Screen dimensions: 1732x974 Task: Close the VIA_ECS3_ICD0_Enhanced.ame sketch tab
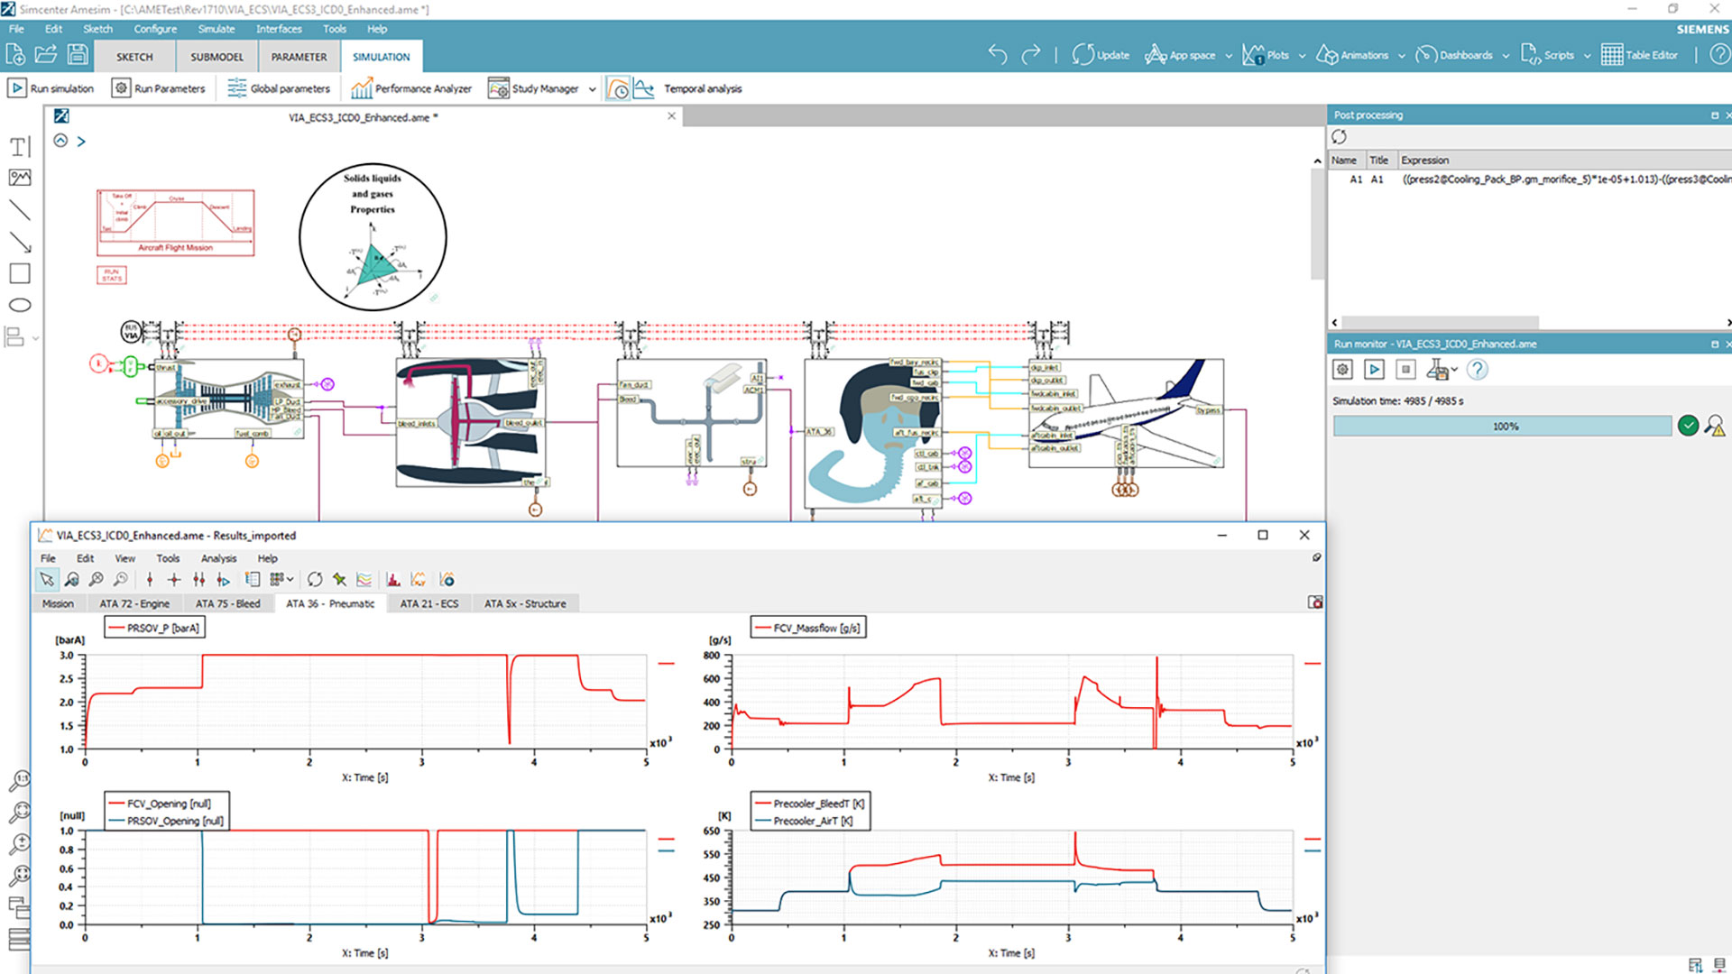(x=671, y=115)
